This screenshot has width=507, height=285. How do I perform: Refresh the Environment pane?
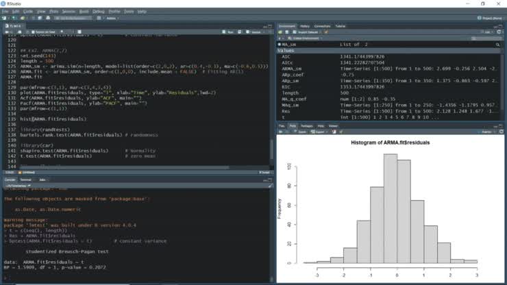click(x=499, y=32)
